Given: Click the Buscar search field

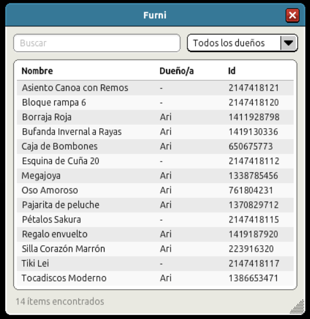Looking at the screenshot, I should (97, 43).
